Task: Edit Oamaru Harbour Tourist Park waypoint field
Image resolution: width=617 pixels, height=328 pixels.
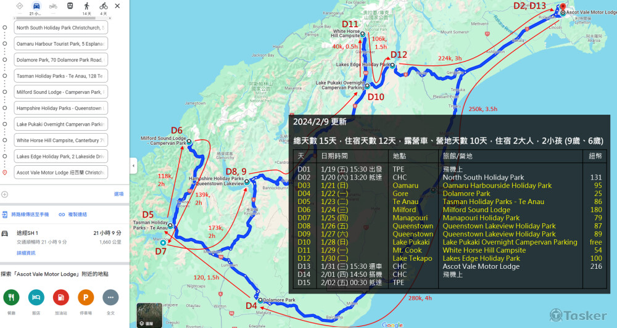Action: 61,44
